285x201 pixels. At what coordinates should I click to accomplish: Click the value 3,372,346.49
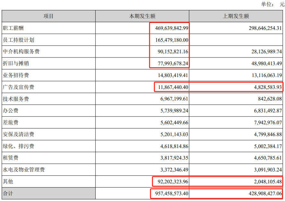click(174, 170)
